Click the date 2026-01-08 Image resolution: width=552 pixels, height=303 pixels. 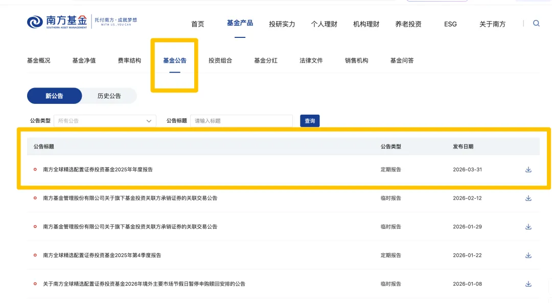[467, 284]
